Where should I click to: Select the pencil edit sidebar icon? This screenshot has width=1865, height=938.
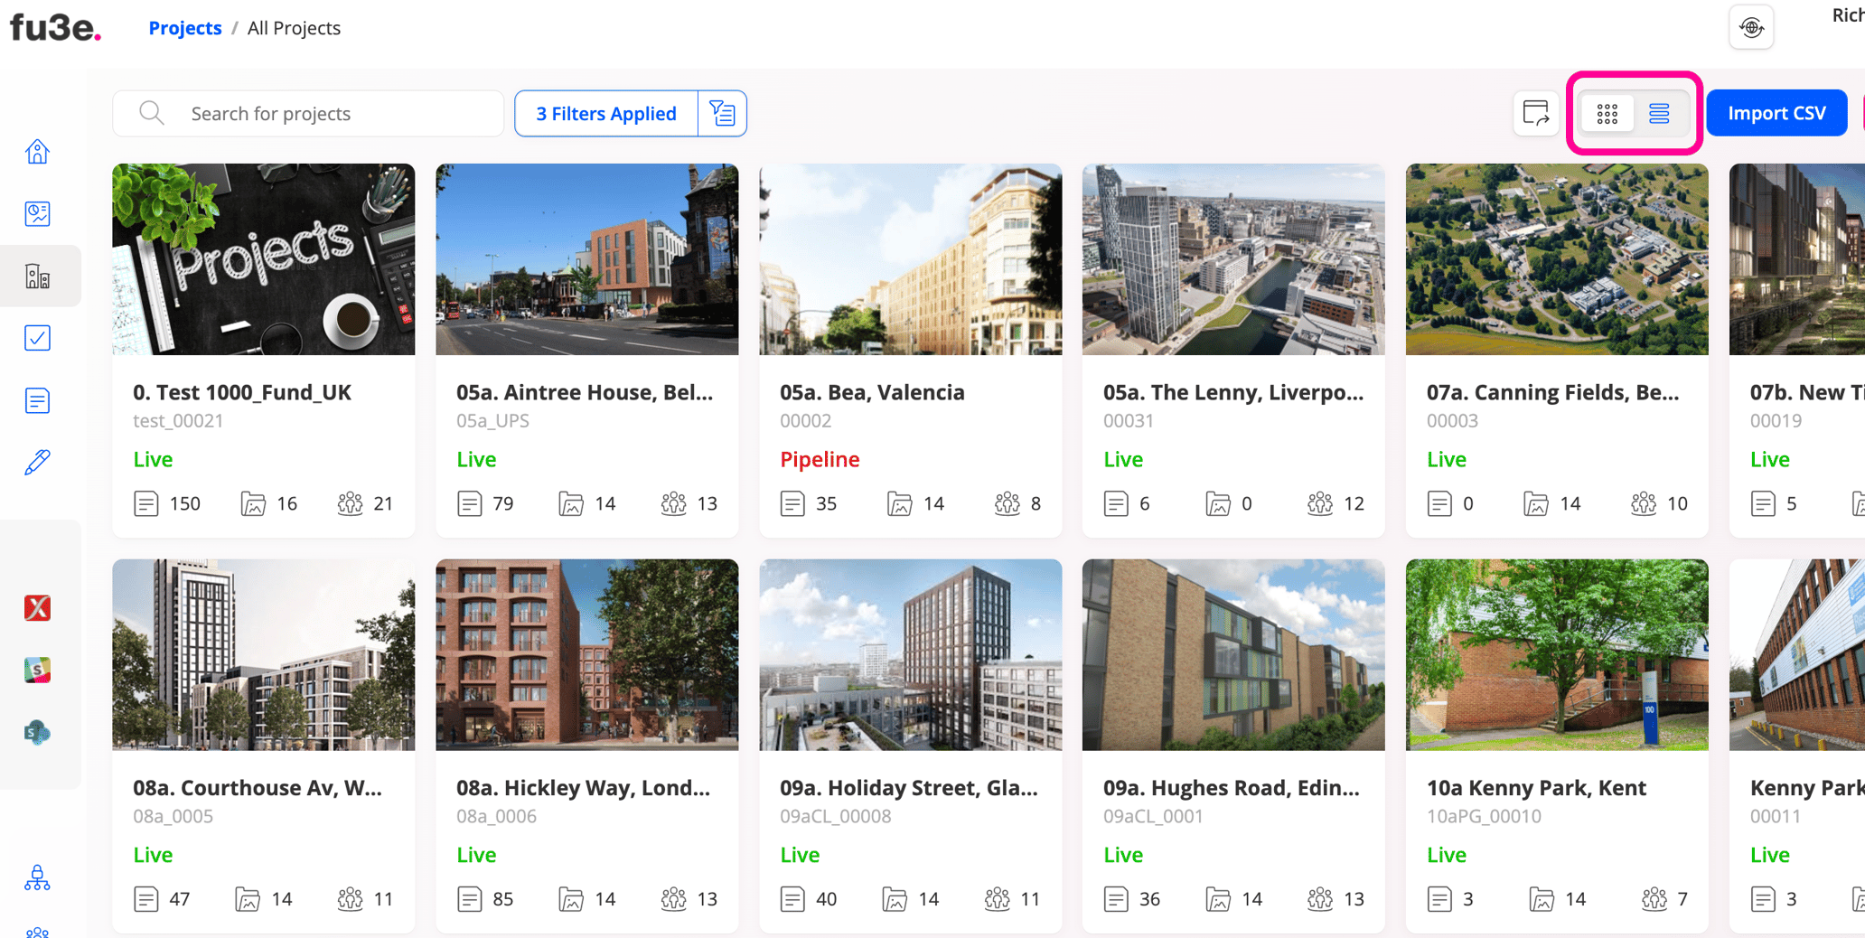[37, 462]
